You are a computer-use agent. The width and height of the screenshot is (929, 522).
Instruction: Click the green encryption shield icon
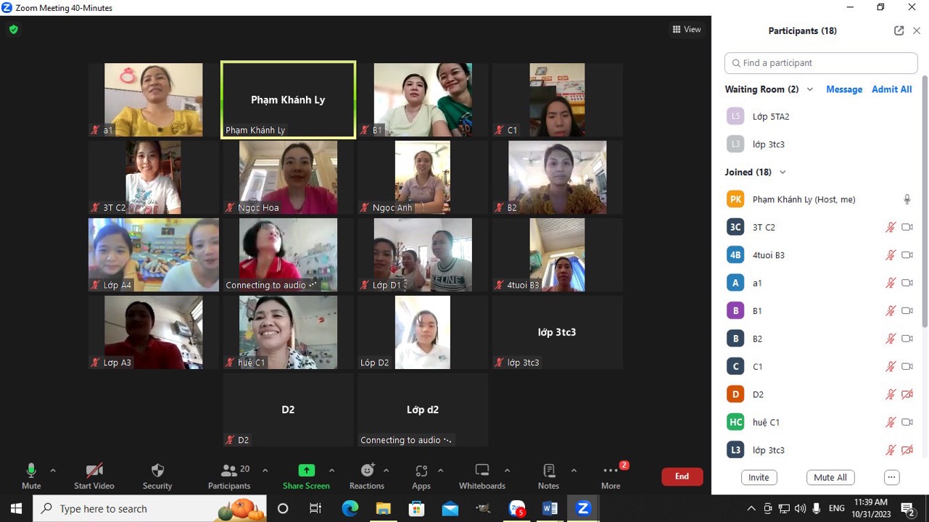point(14,30)
